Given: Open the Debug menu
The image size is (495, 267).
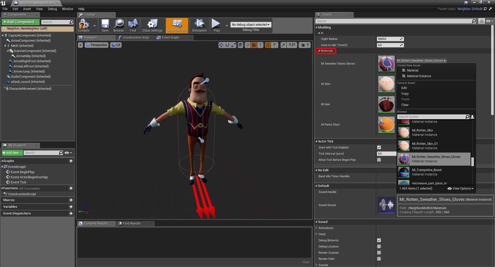Looking at the screenshot, I should pos(52,9).
